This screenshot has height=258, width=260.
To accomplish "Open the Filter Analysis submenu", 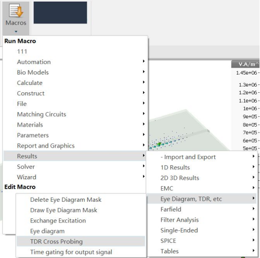I will [202, 220].
